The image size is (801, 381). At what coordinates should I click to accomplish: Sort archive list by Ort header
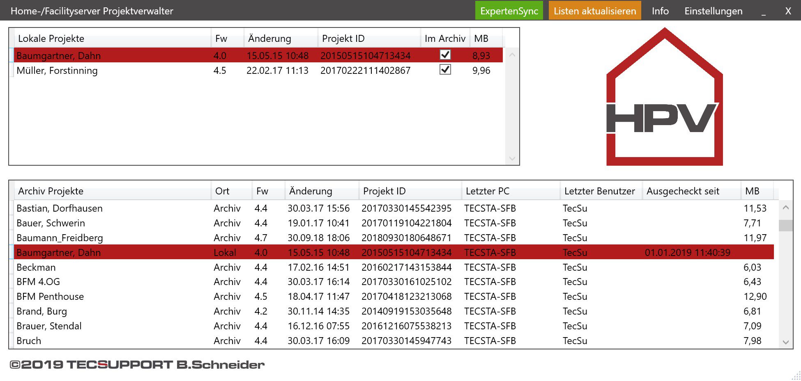click(231, 191)
